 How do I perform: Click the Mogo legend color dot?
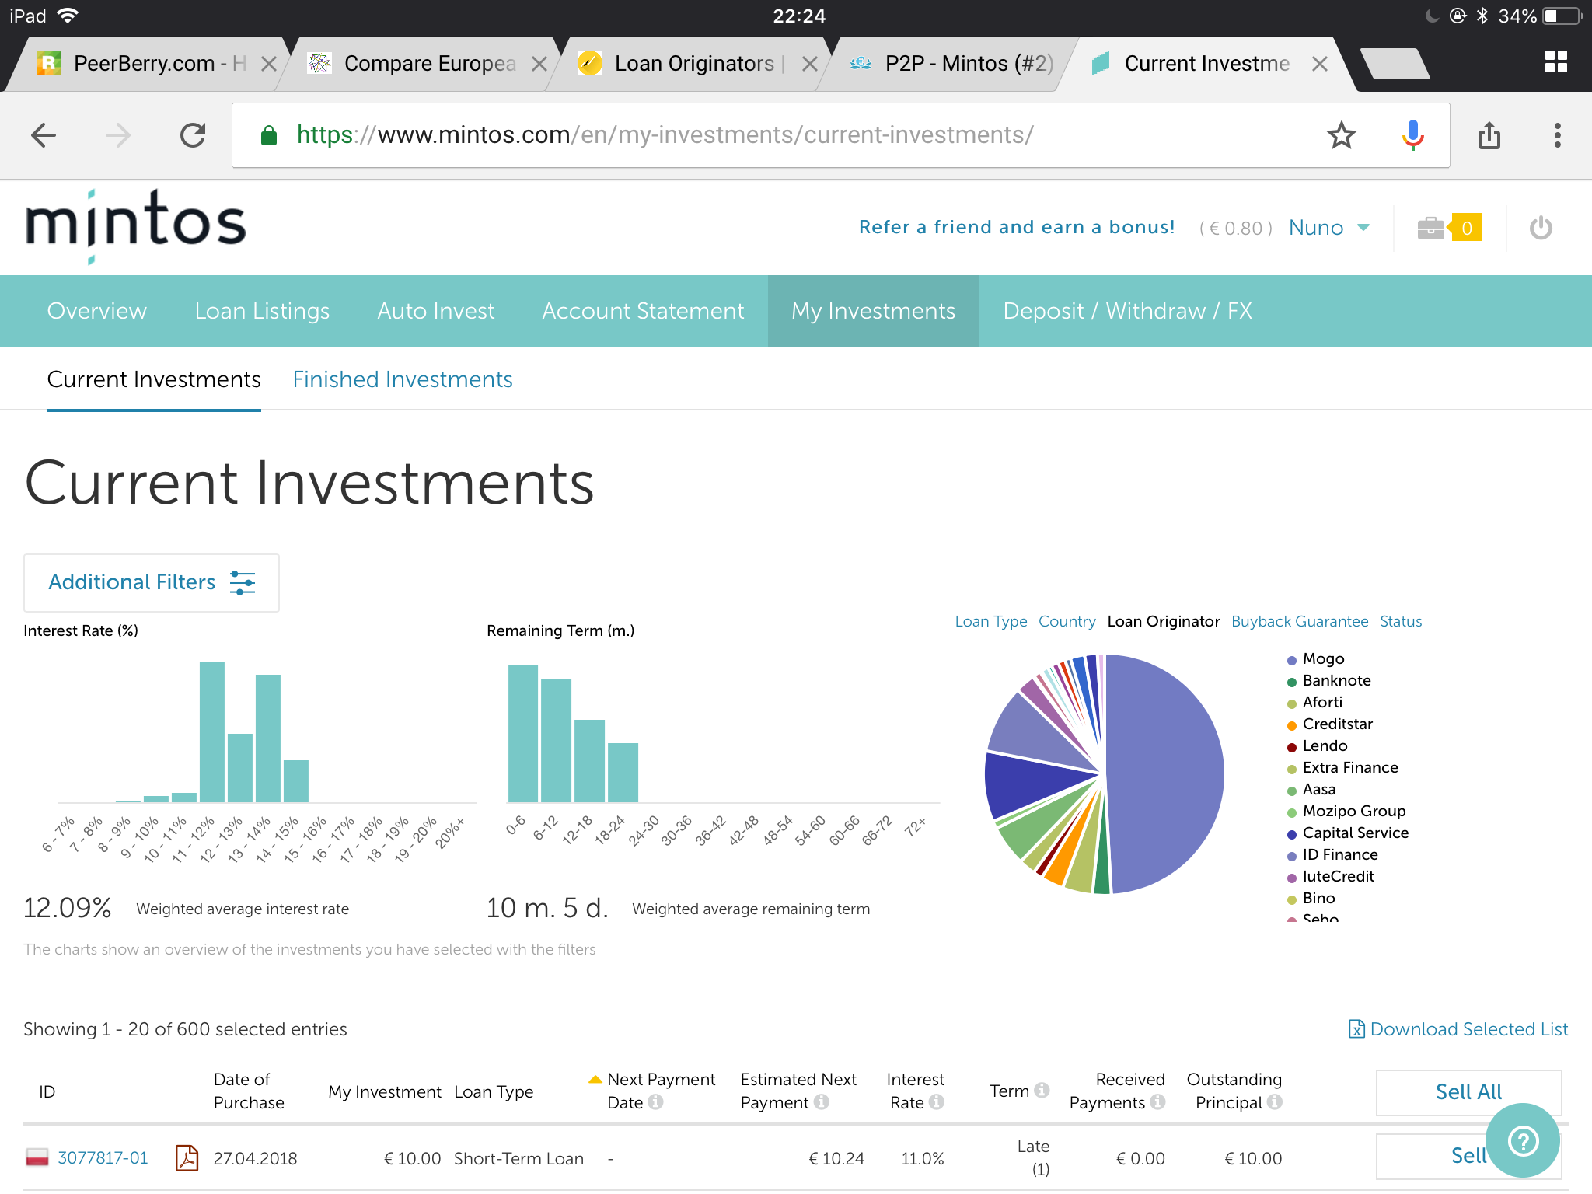[x=1291, y=660]
